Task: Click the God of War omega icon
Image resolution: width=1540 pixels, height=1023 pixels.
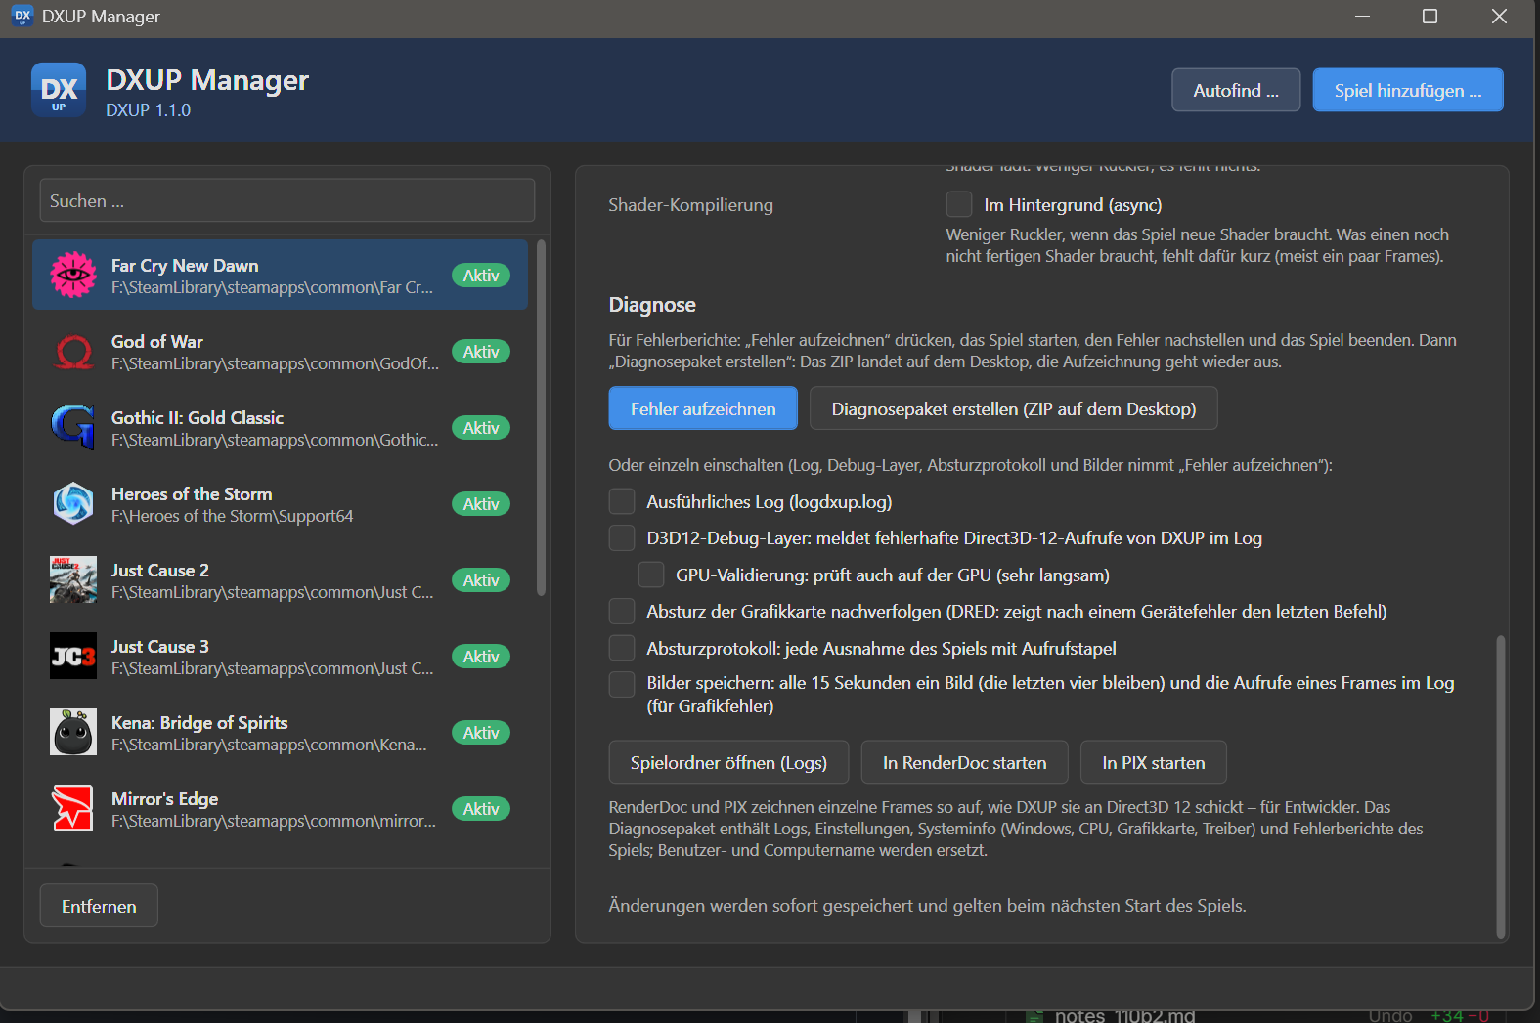Action: point(73,351)
